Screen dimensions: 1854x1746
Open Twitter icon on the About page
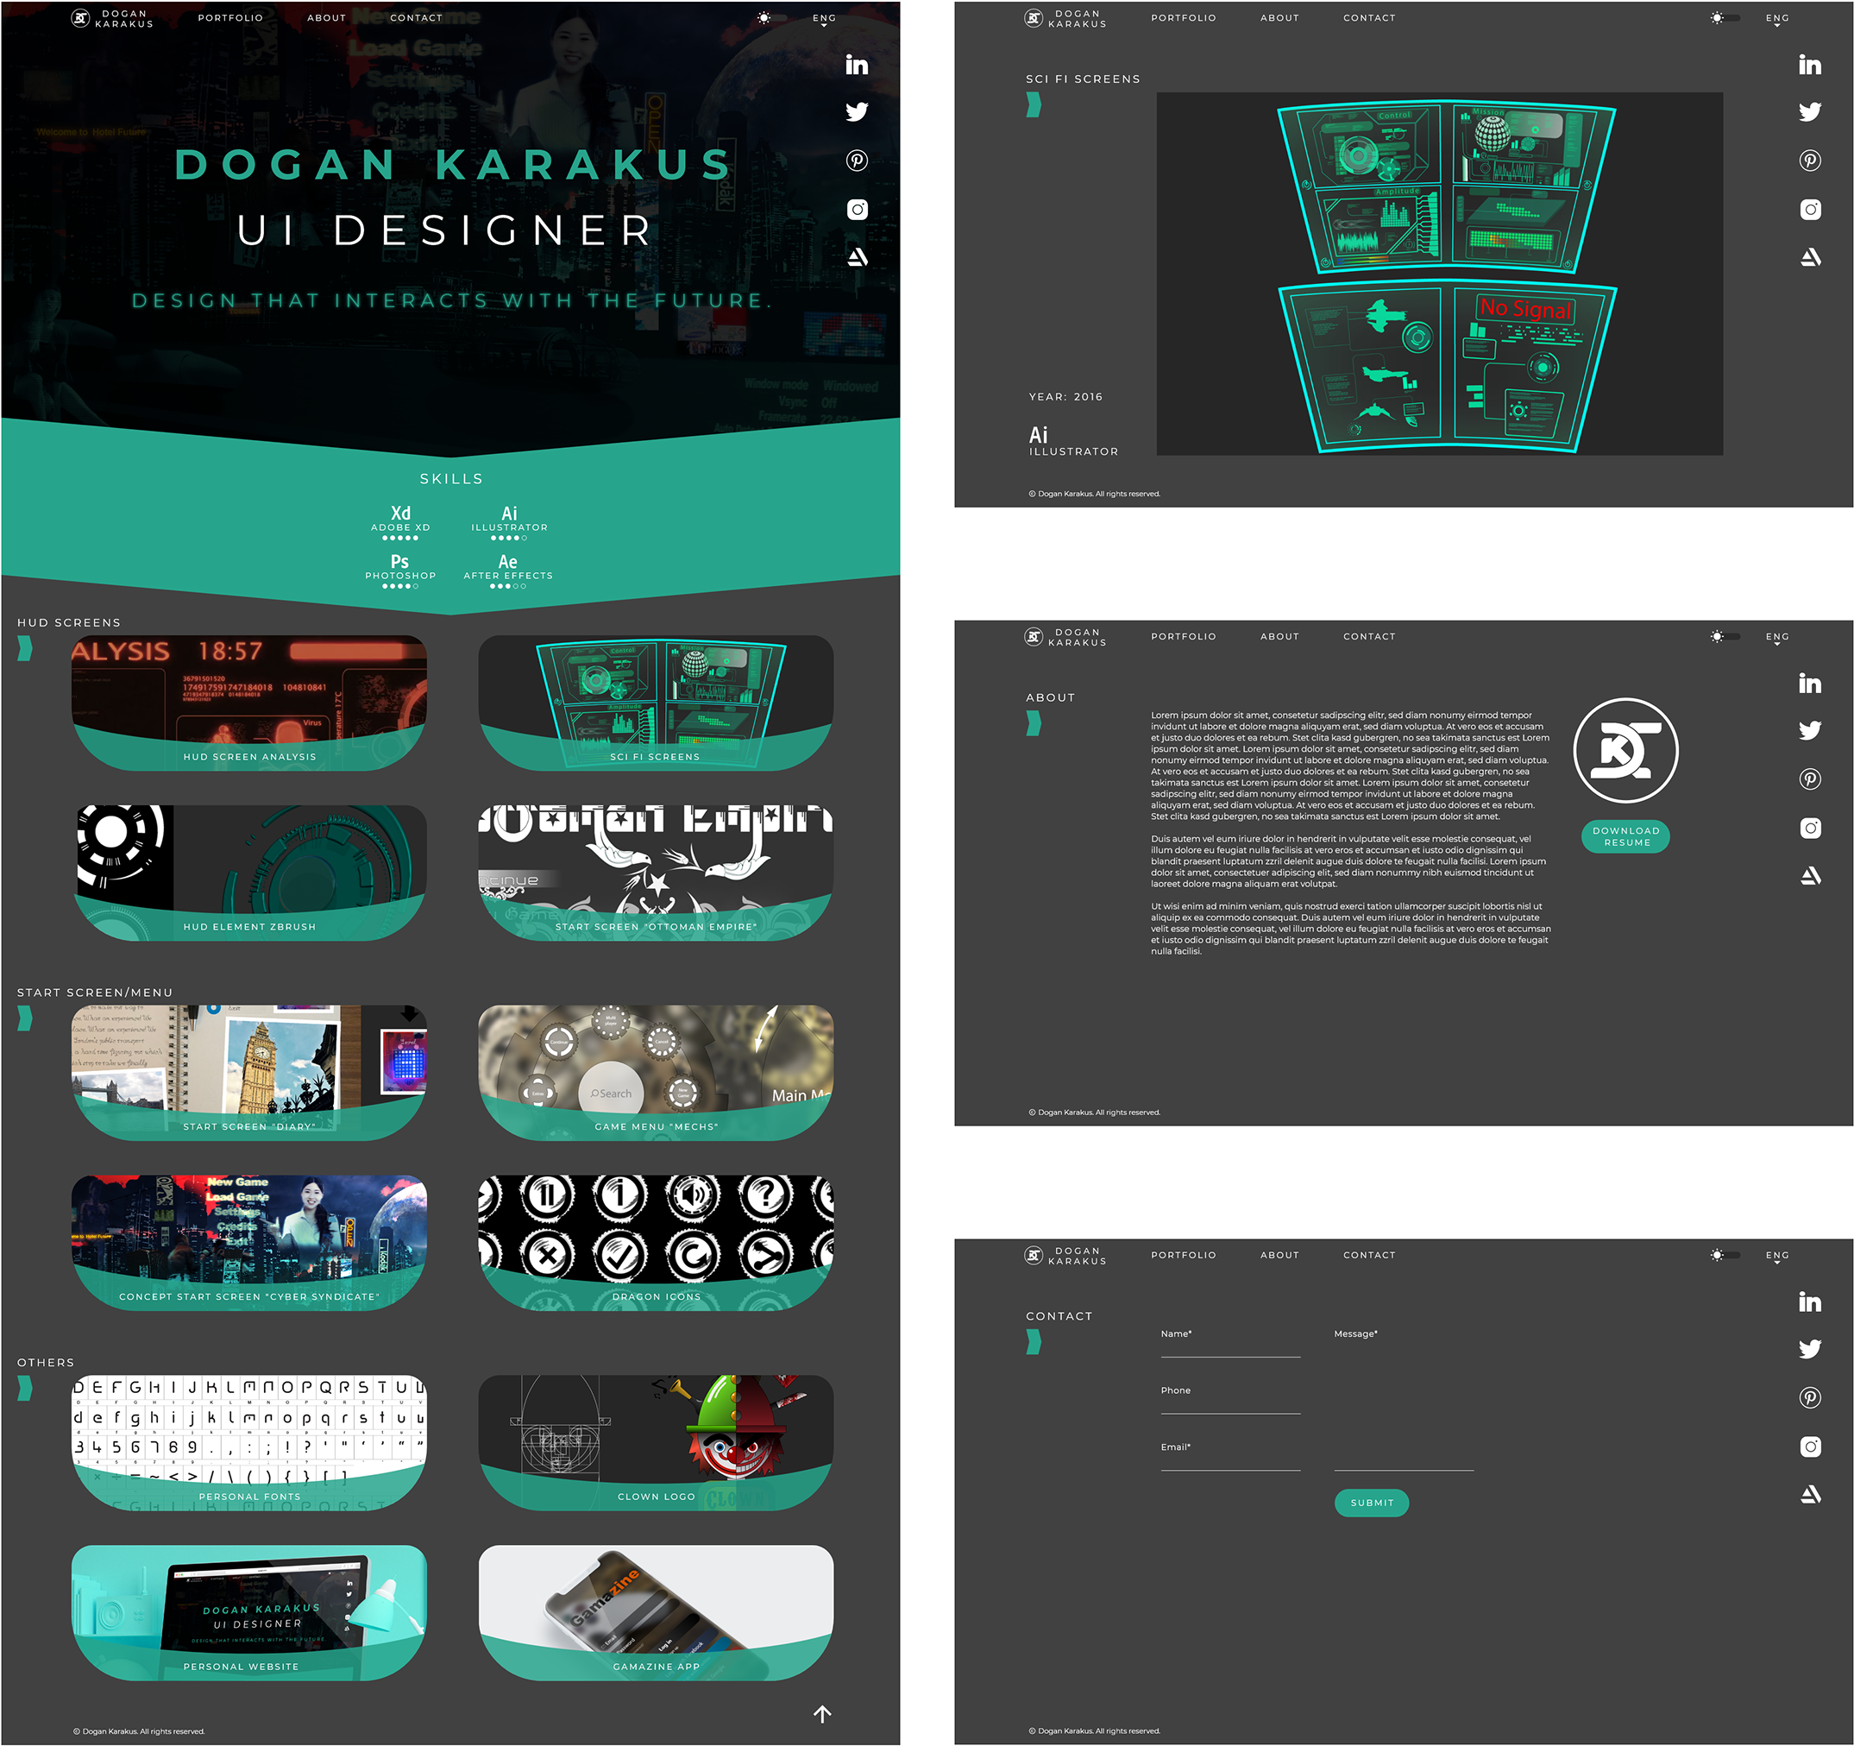pyautogui.click(x=1809, y=731)
